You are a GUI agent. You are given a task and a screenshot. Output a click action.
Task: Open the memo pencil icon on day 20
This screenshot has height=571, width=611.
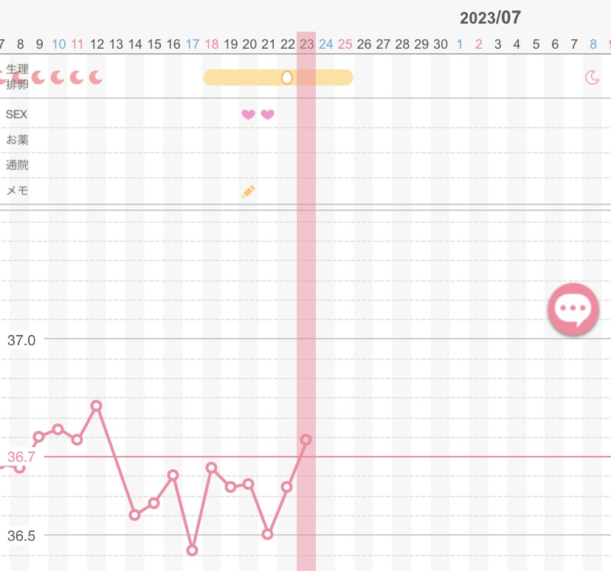[249, 191]
